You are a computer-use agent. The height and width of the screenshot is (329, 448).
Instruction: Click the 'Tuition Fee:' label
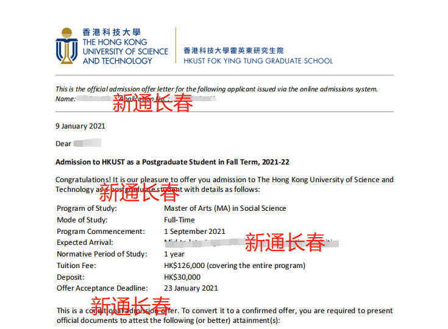[76, 266]
